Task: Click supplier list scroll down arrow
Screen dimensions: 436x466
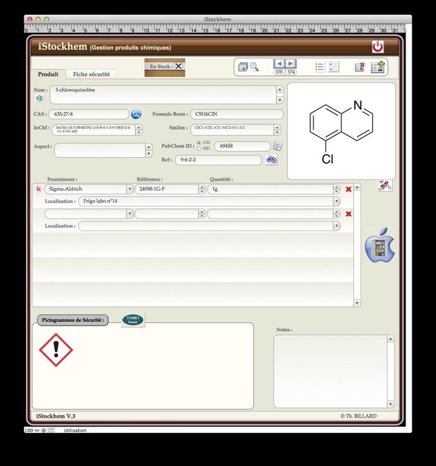Action: [x=357, y=303]
